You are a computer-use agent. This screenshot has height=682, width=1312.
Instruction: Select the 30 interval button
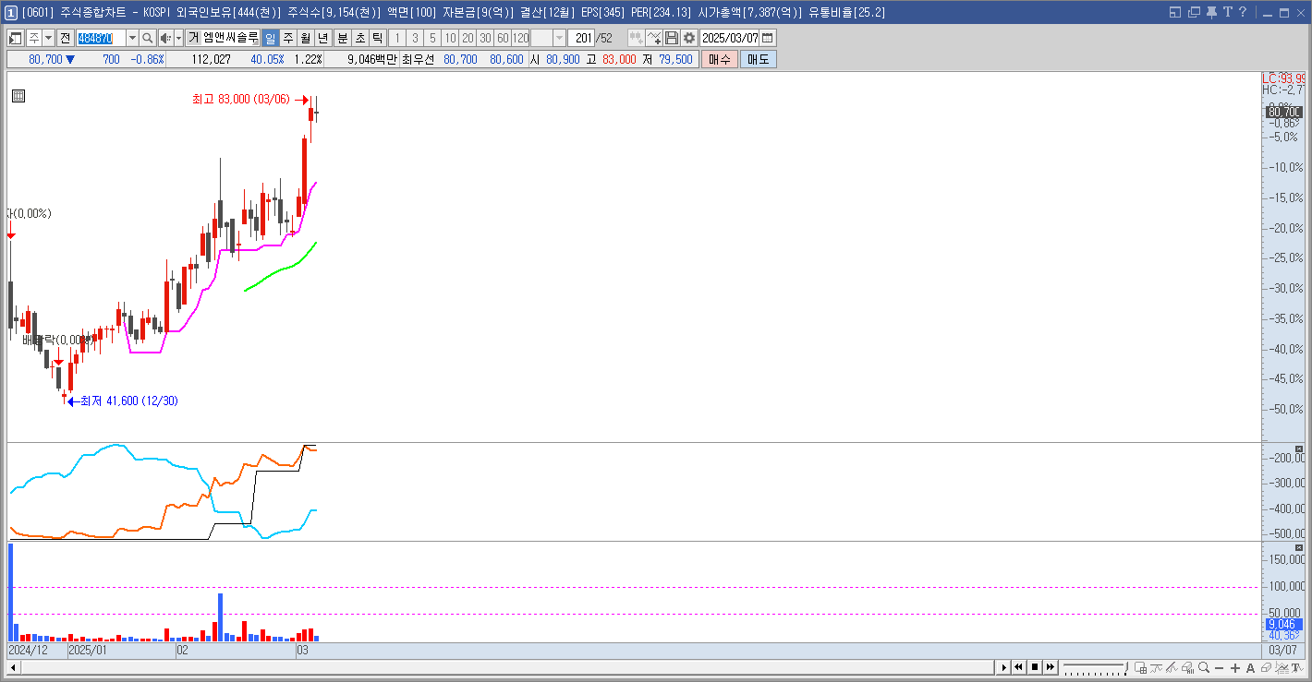click(x=485, y=38)
